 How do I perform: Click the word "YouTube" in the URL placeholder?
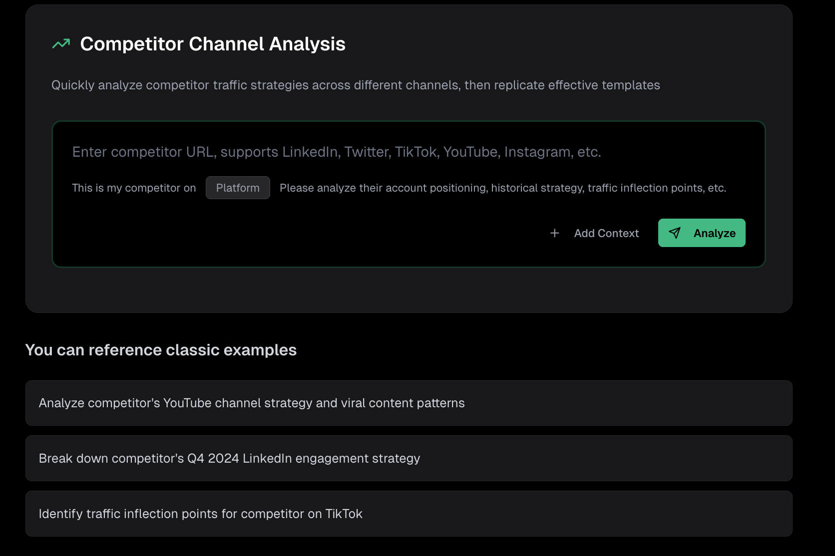[470, 152]
